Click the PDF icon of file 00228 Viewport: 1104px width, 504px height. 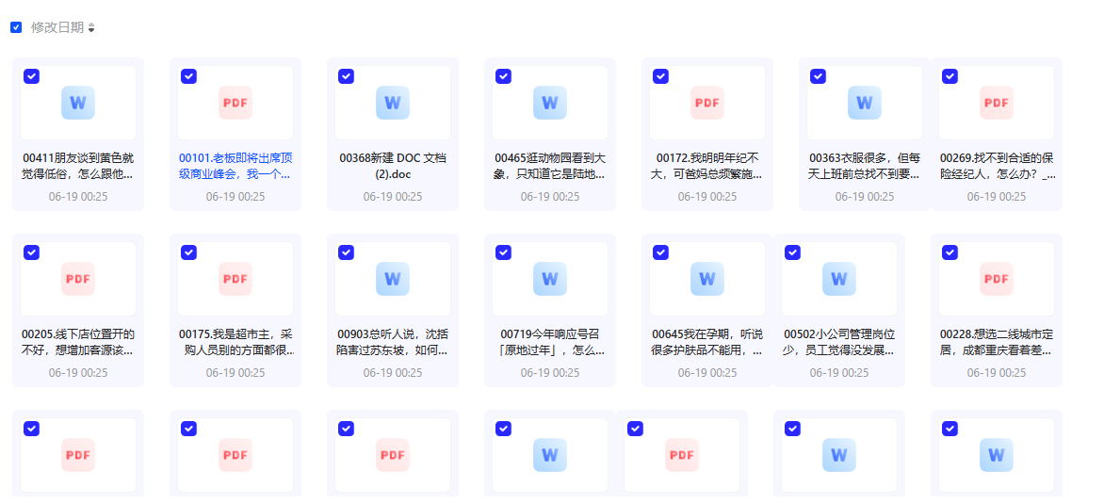[x=997, y=279]
